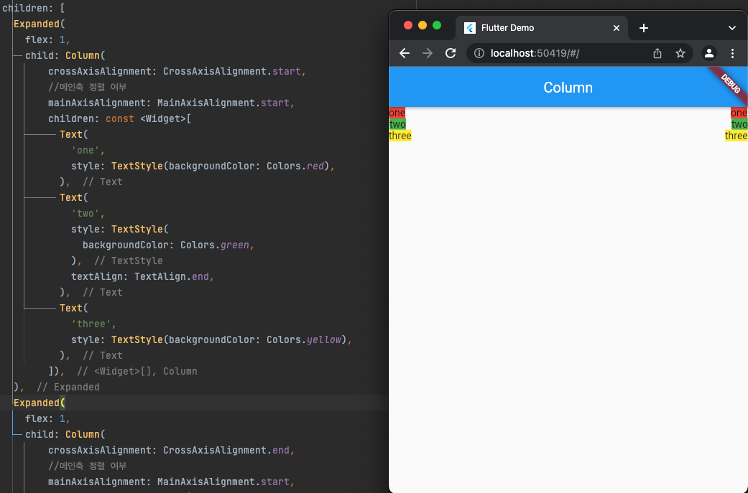Bookmark this tab with the star icon
Image resolution: width=748 pixels, height=493 pixels.
point(680,53)
